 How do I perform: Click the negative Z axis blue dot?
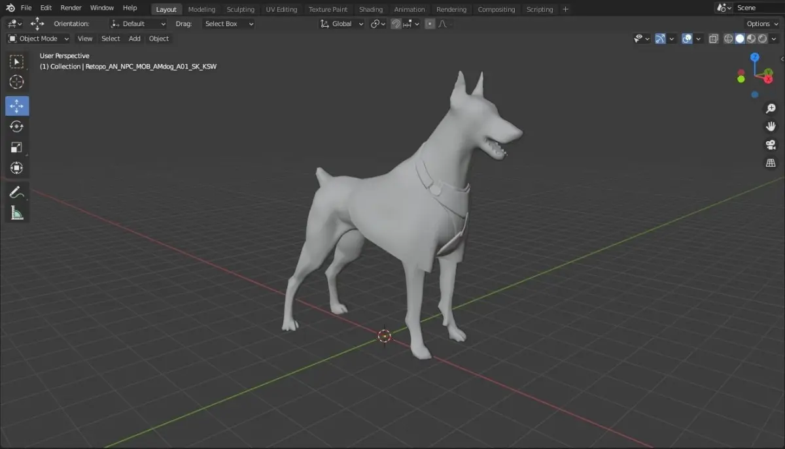754,95
